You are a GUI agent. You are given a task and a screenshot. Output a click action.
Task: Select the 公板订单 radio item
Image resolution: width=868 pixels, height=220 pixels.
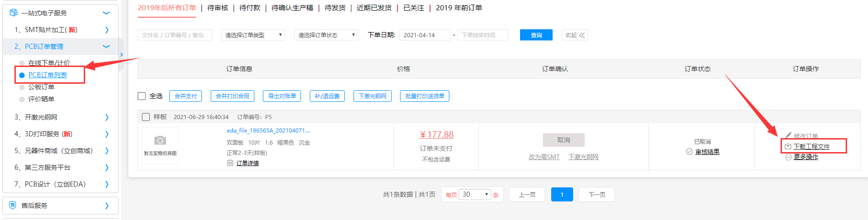click(22, 87)
